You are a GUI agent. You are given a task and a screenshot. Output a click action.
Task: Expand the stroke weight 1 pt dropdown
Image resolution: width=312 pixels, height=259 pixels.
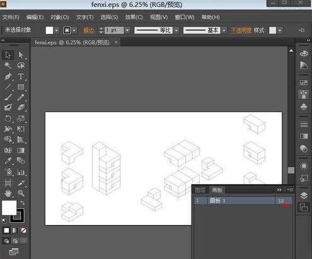127,30
